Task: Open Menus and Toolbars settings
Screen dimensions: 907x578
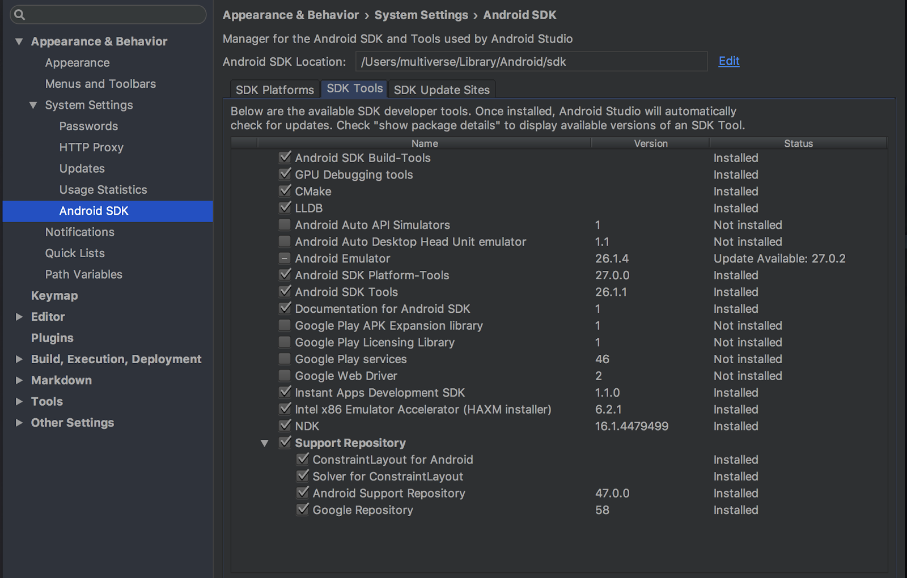Action: [x=100, y=84]
